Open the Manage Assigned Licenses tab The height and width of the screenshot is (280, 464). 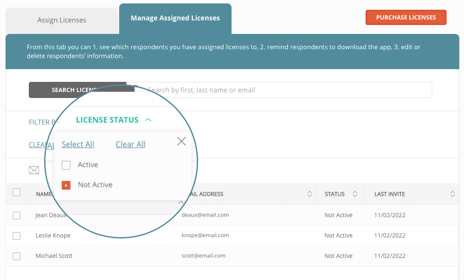click(x=175, y=18)
